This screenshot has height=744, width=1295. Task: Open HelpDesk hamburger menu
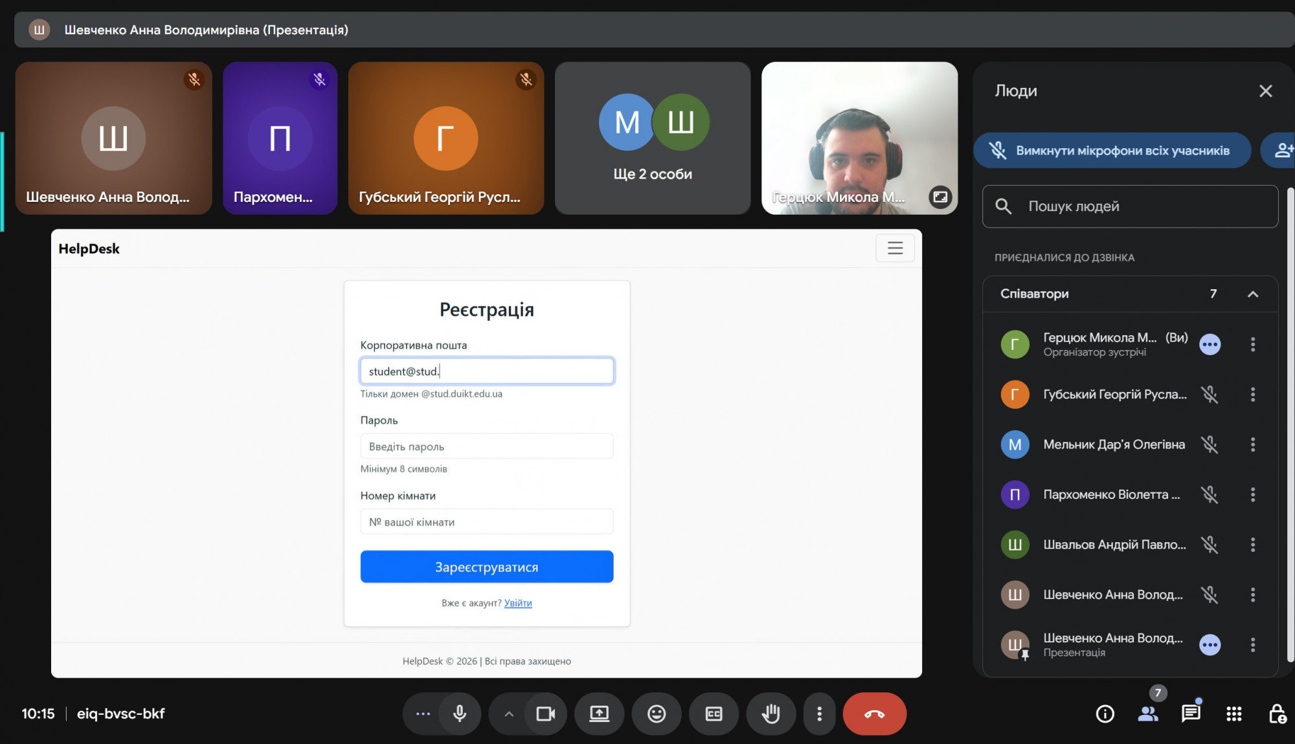[x=895, y=248]
